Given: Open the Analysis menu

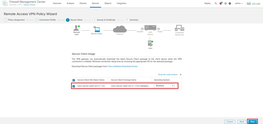Looking at the screenshot, I should (x=71, y=3).
